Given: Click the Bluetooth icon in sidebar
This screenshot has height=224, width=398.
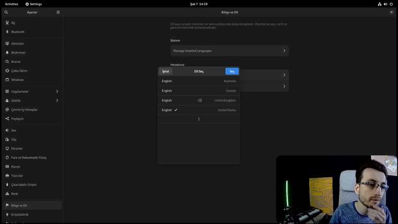Looking at the screenshot, I should click(7, 32).
